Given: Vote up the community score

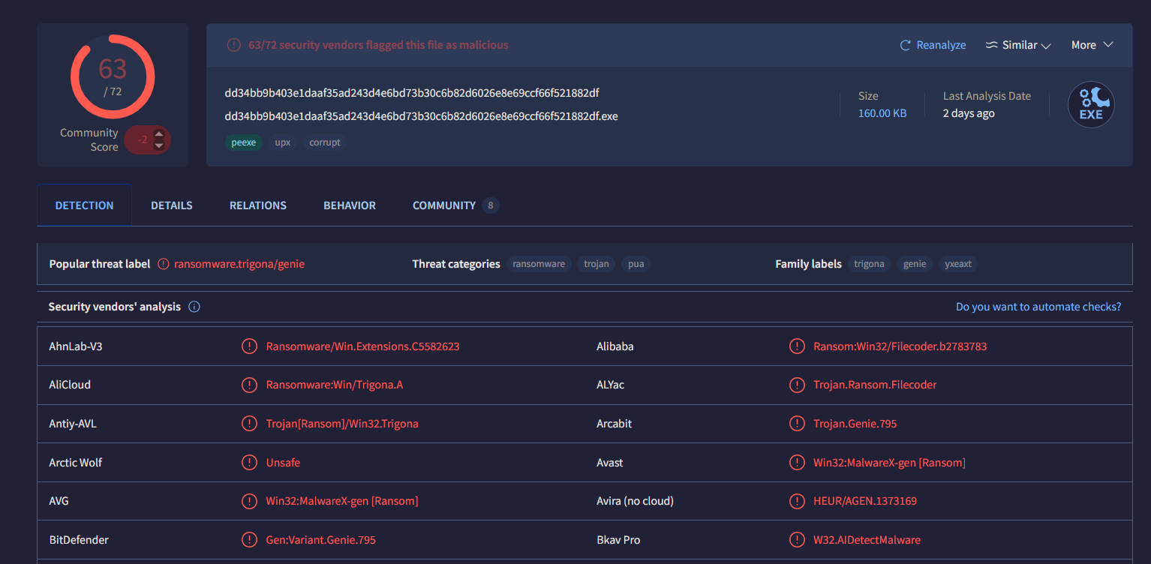Looking at the screenshot, I should coord(159,134).
